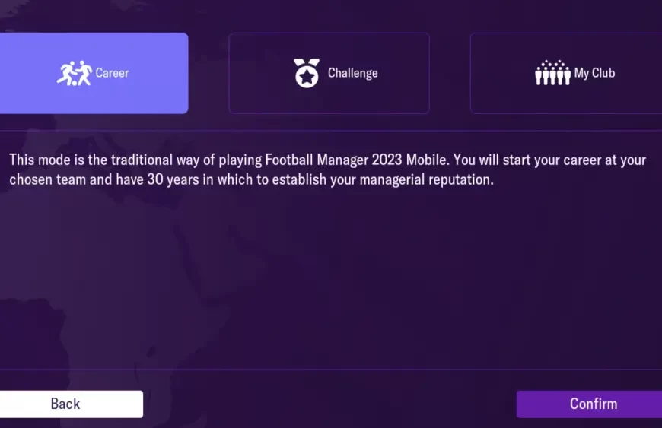The image size is (662, 428).
Task: Click "Football Manager 2023 Mobile" in description
Action: [357, 160]
